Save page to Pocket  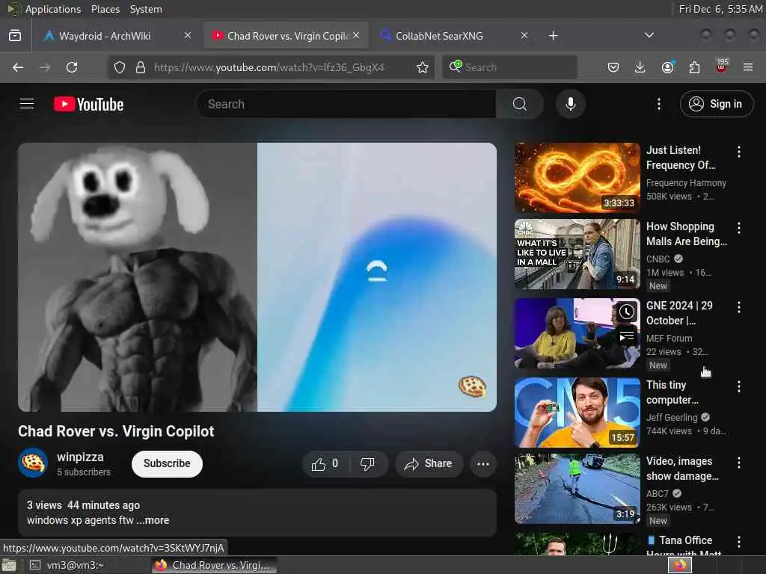(613, 67)
